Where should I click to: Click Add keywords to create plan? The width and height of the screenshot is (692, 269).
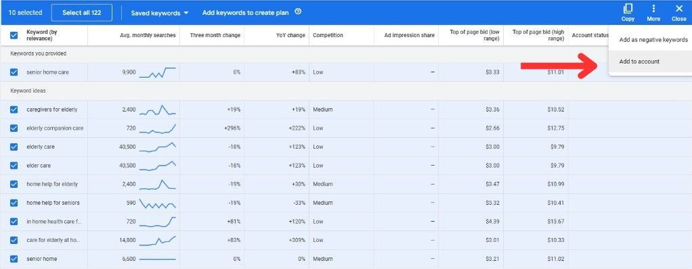tap(245, 12)
